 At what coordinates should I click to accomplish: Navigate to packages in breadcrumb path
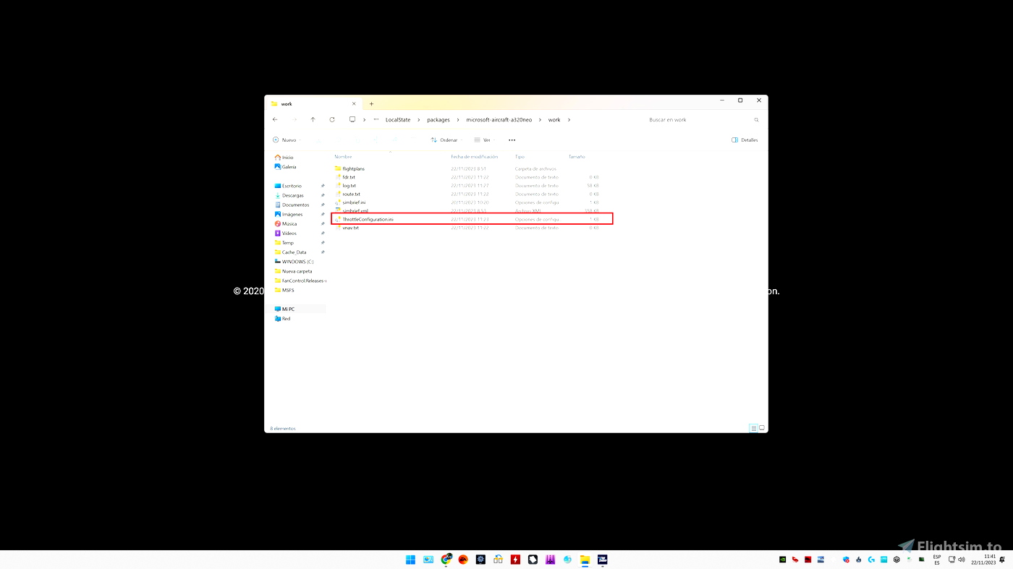tap(438, 119)
